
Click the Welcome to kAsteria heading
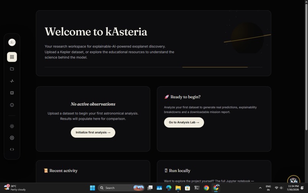(x=96, y=31)
